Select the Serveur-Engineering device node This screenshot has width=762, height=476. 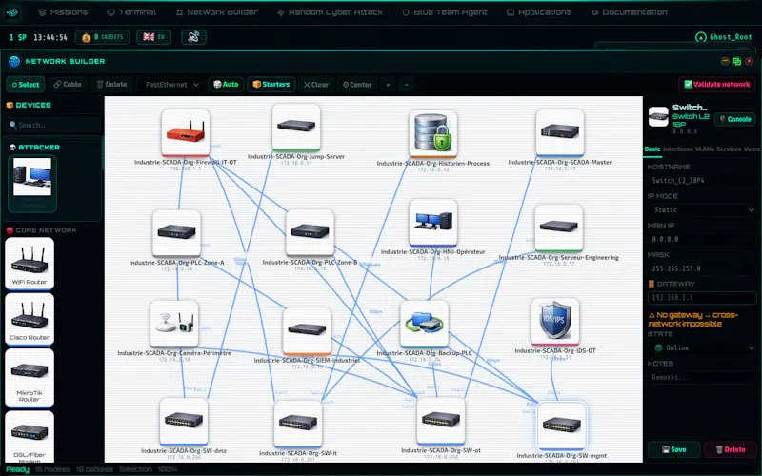click(559, 228)
